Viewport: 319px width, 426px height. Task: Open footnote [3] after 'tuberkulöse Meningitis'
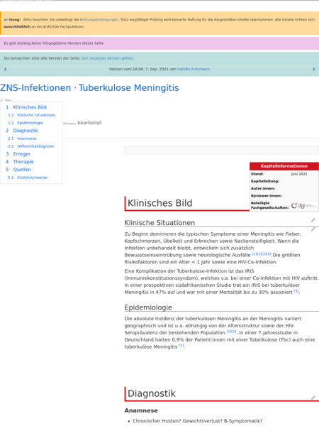tap(181, 345)
